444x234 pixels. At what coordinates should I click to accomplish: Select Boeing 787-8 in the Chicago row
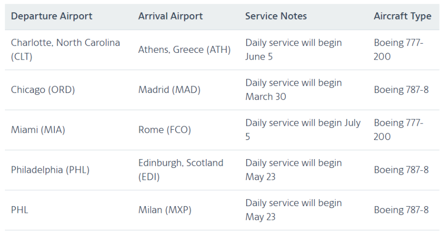coord(401,90)
